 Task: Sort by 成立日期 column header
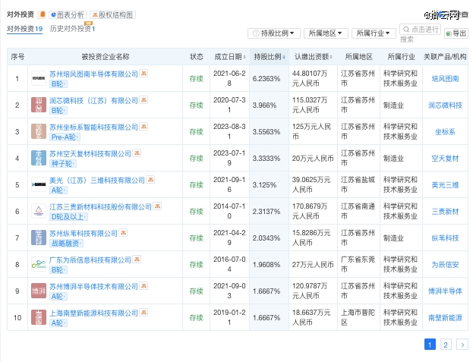(230, 57)
